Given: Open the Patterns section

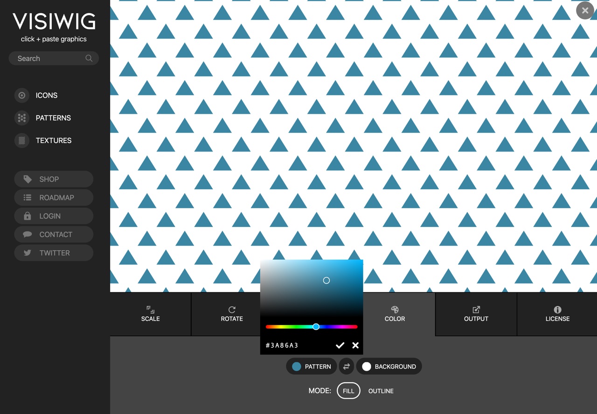Looking at the screenshot, I should [53, 118].
